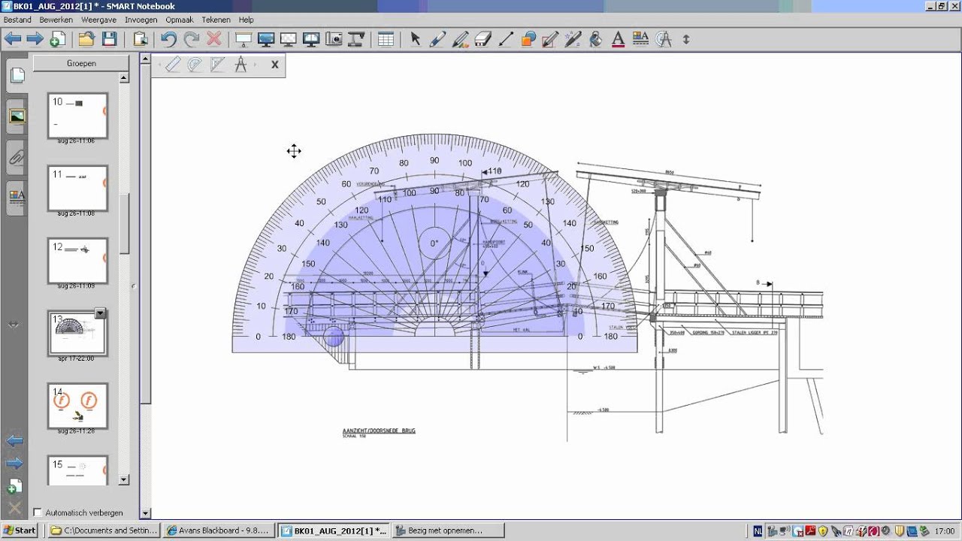This screenshot has width=962, height=541.
Task: Switch to Bezig met opnemen taskbar item
Action: click(x=447, y=530)
